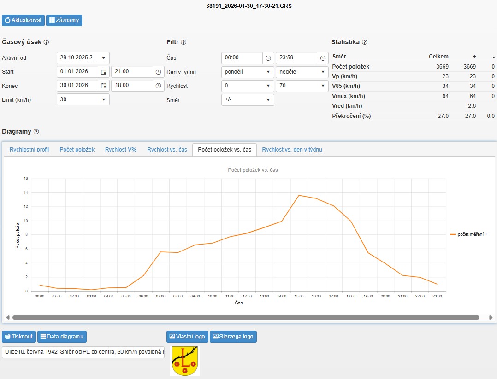Image resolution: width=497 pixels, height=379 pixels.
Task: Open the calendar picker for Start date
Action: tap(104, 72)
